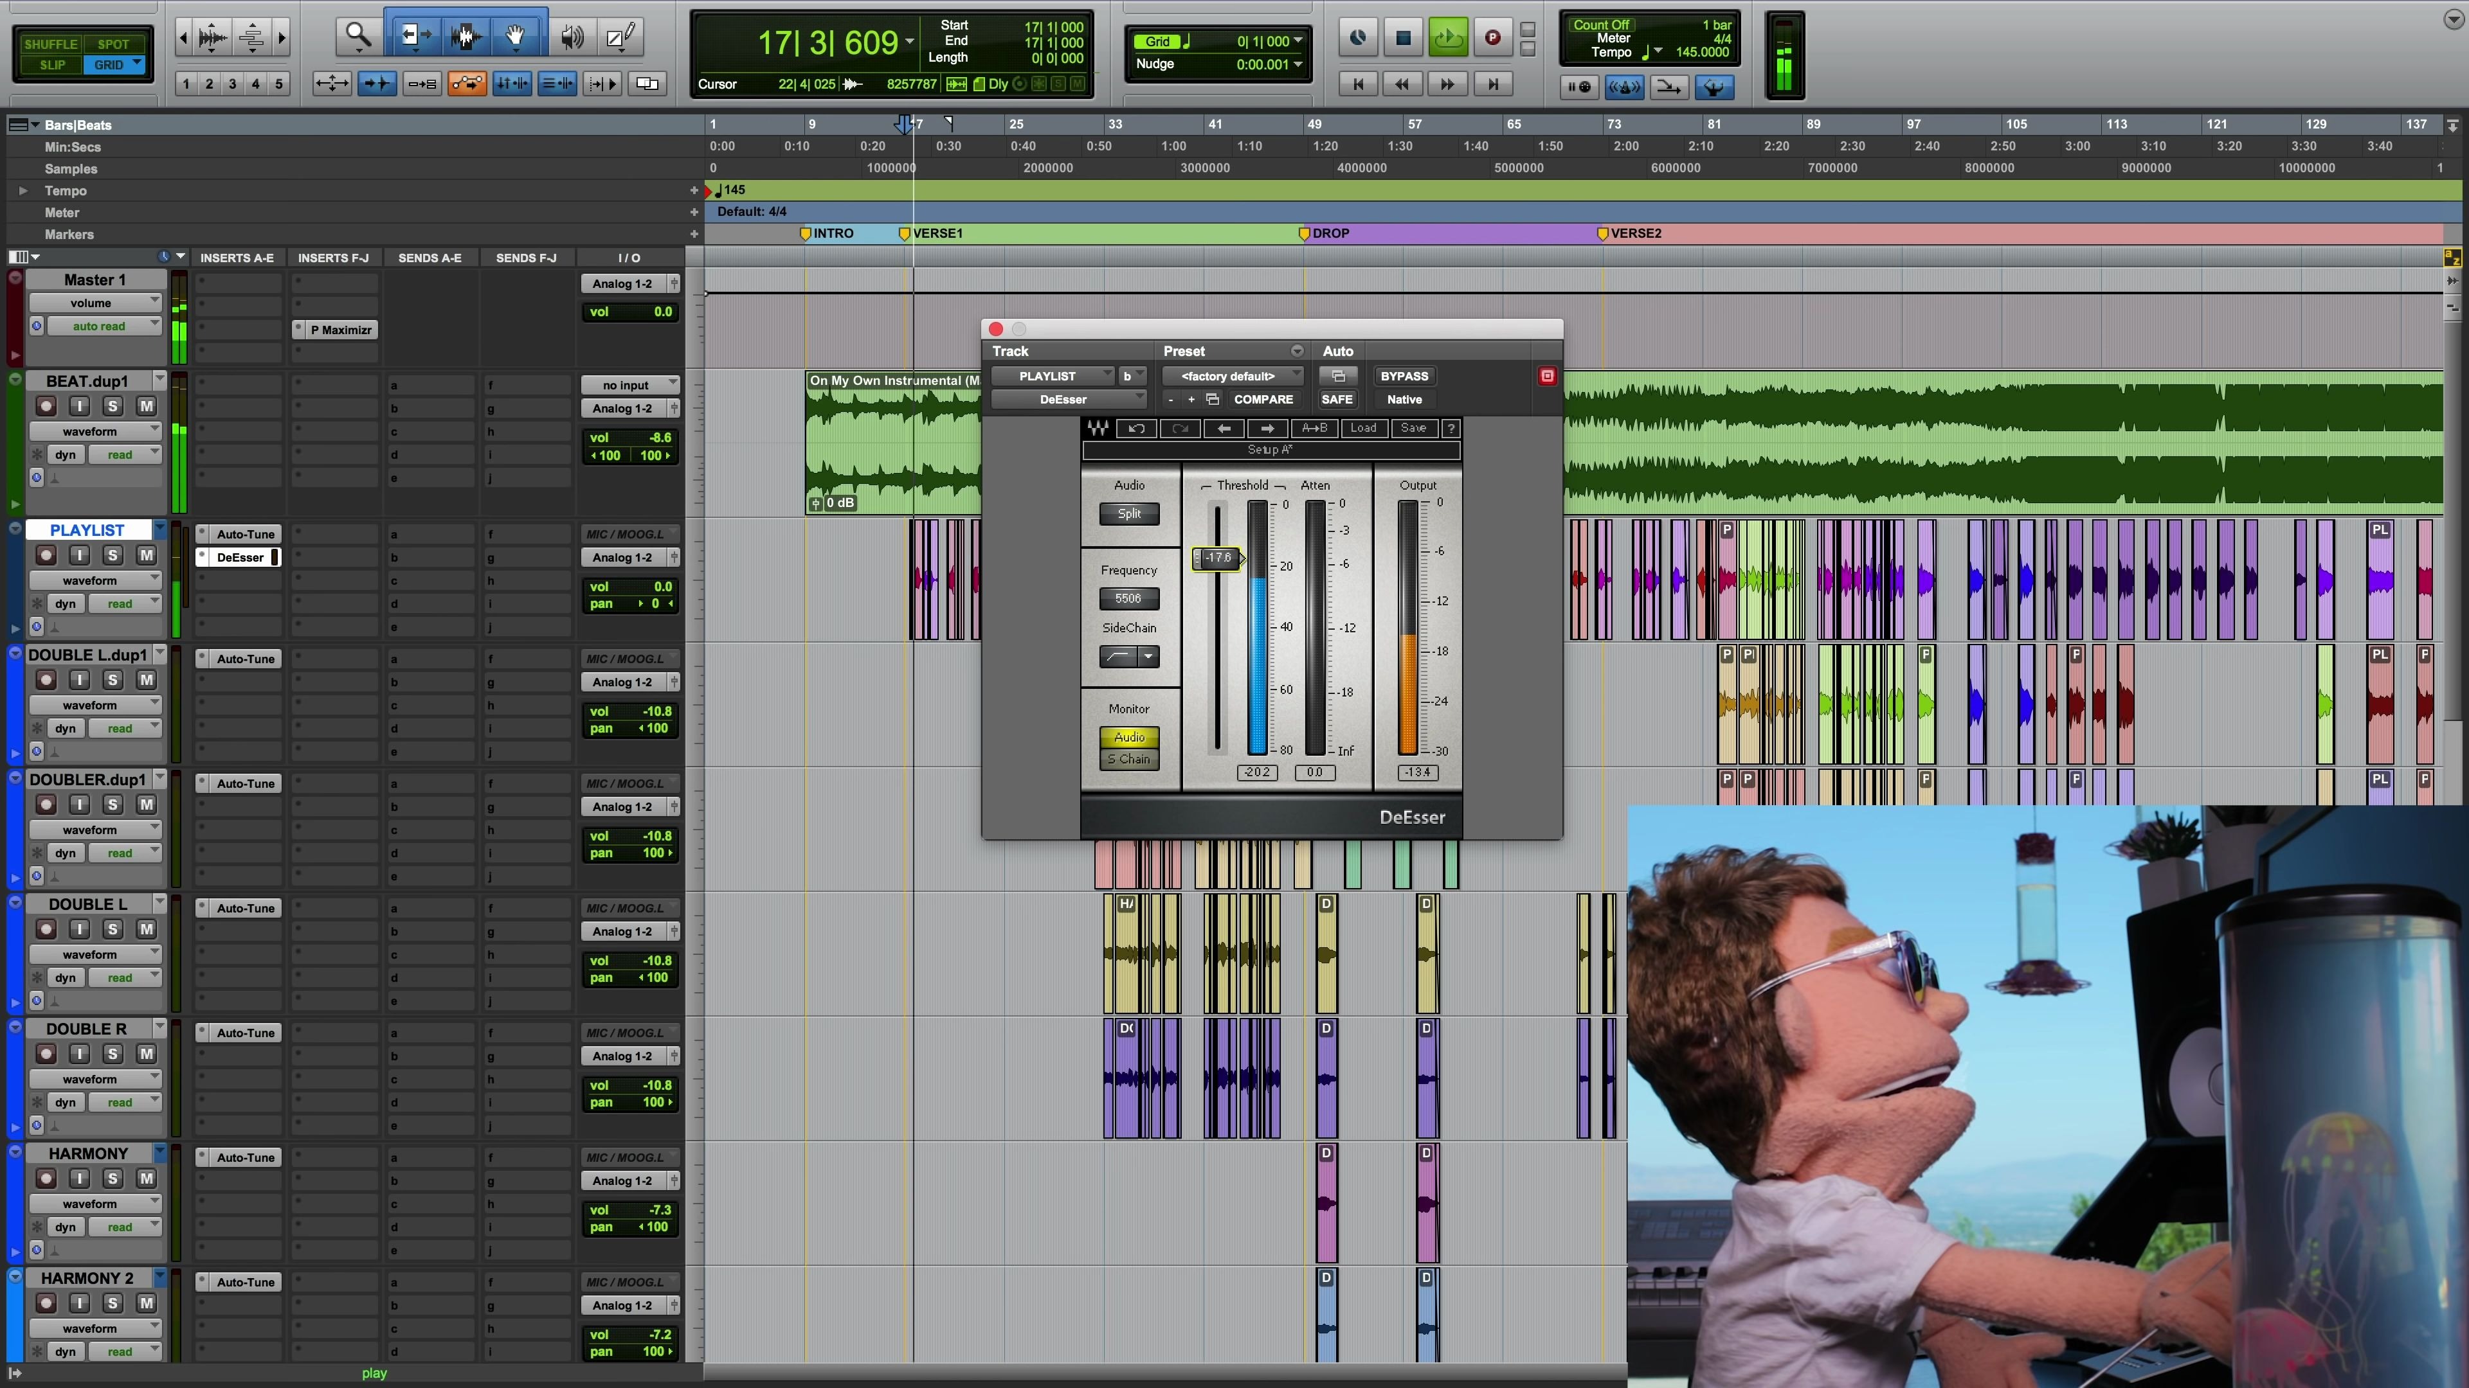This screenshot has height=1388, width=2469.
Task: Toggle BYPASS on the DeEsser plugin
Action: pyautogui.click(x=1404, y=375)
